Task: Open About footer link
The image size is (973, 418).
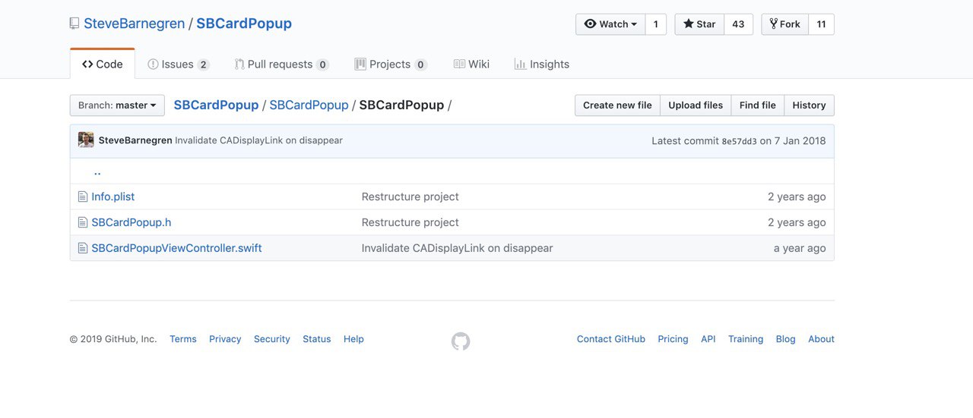Action: click(821, 339)
